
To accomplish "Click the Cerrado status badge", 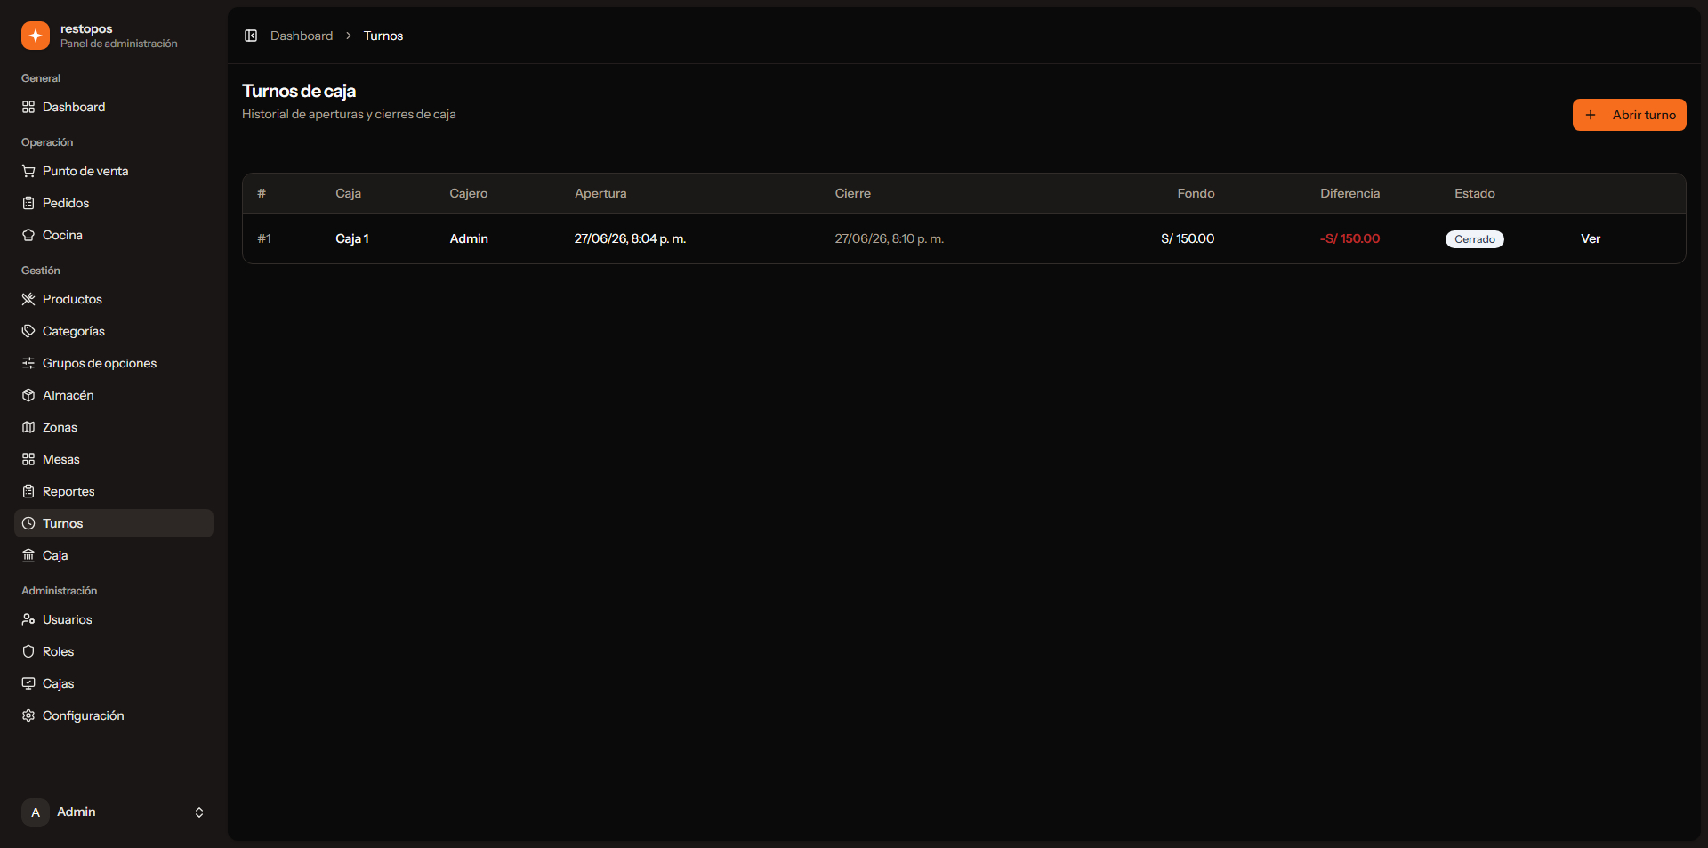I will [1475, 239].
